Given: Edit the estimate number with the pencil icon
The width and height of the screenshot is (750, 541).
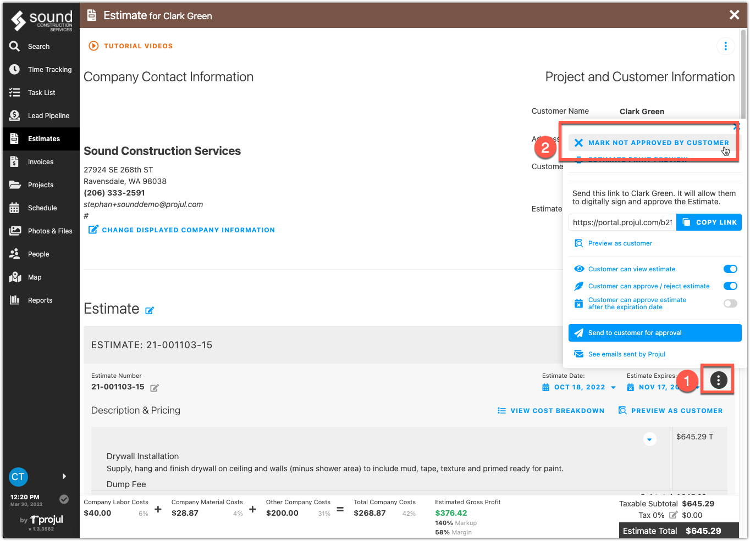Looking at the screenshot, I should [155, 388].
